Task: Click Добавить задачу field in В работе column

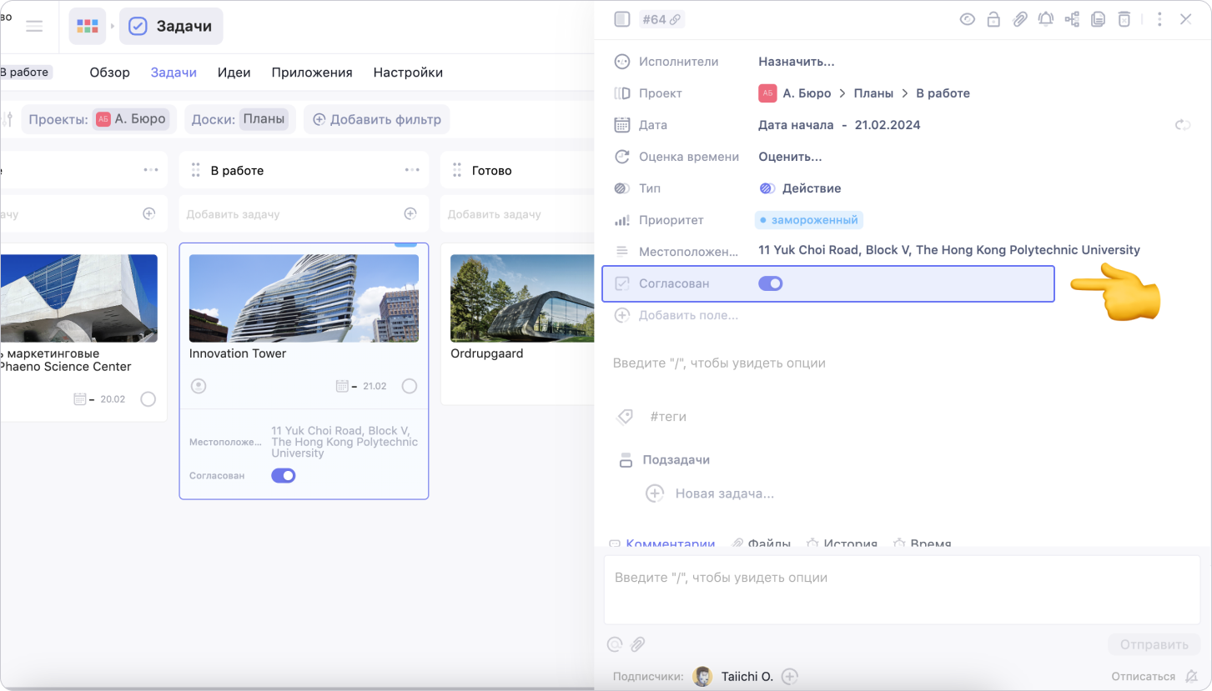Action: [x=304, y=214]
